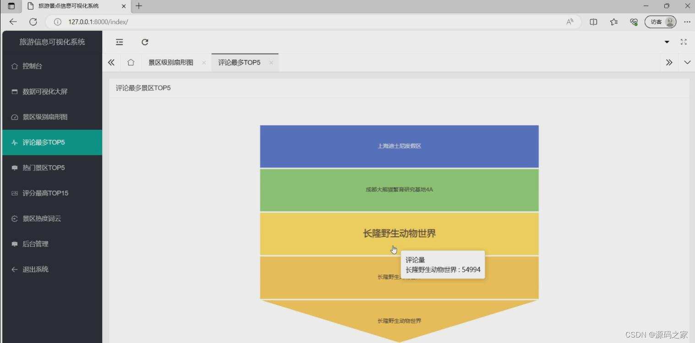The width and height of the screenshot is (695, 343).
Task: Click the browser essentials heart icon
Action: click(x=634, y=21)
